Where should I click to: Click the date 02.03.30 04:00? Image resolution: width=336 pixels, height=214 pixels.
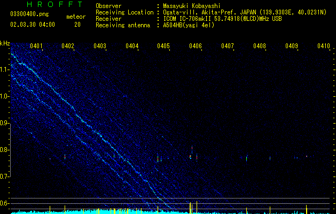coord(33,25)
